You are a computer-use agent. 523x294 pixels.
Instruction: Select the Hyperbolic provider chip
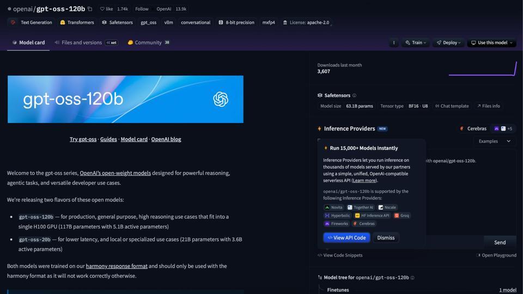tap(337, 216)
